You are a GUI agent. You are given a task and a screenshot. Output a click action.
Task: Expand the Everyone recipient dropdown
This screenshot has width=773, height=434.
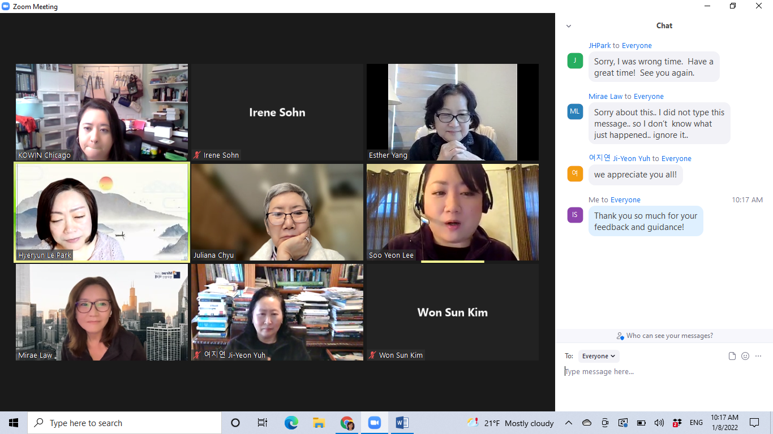coord(599,356)
